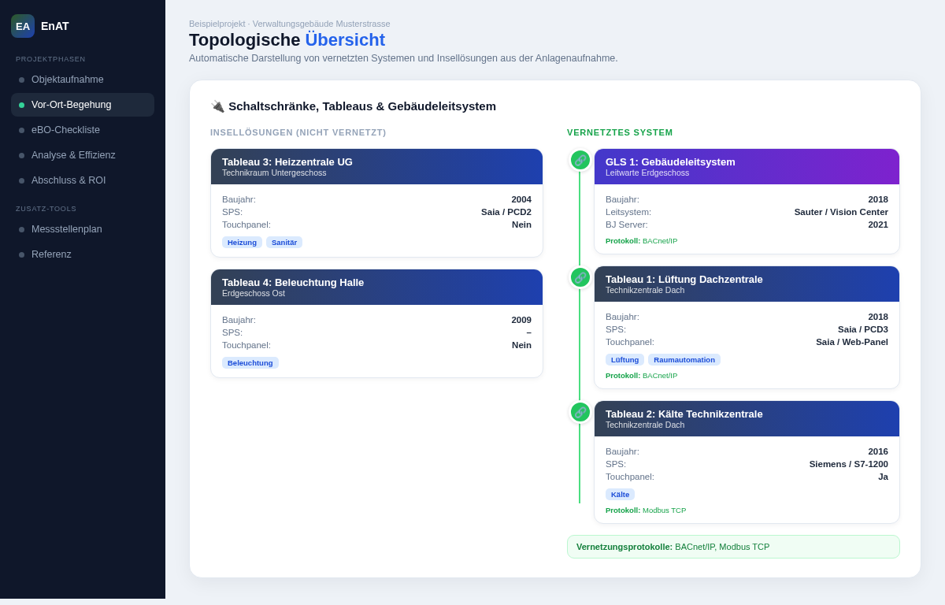This screenshot has height=605, width=945.
Task: Click Baujahr value 2016
Action: click(878, 451)
